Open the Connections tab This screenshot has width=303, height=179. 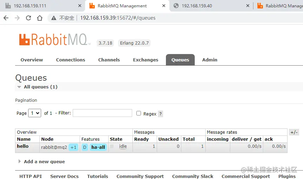[71, 60]
